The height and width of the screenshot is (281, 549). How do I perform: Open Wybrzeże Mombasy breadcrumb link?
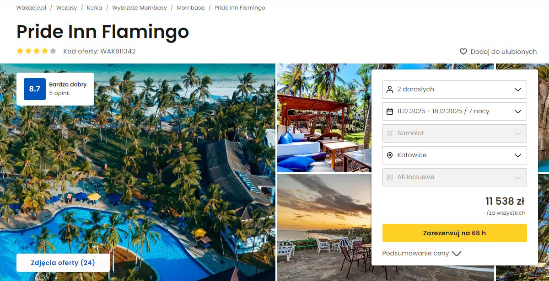[x=140, y=8]
